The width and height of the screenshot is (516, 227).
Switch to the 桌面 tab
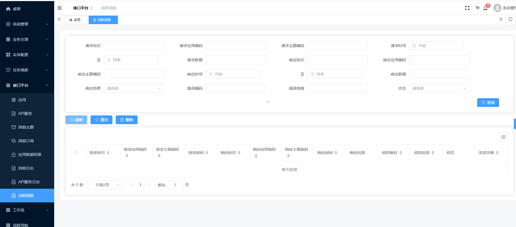coord(76,20)
